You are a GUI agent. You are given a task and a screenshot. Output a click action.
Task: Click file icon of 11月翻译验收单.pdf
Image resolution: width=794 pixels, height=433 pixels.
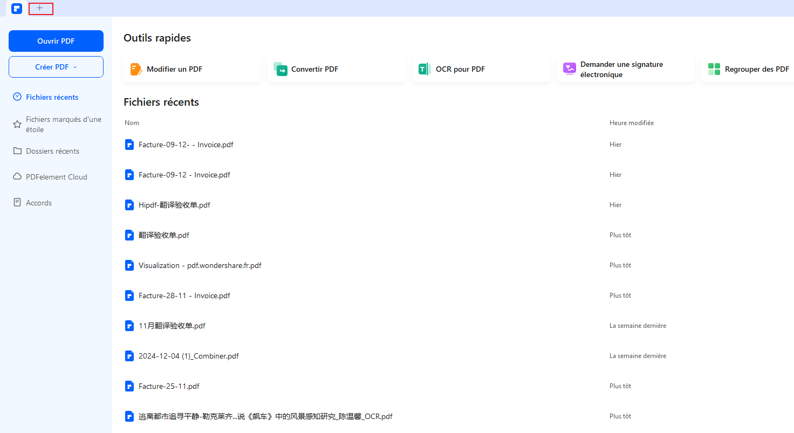[x=129, y=326]
